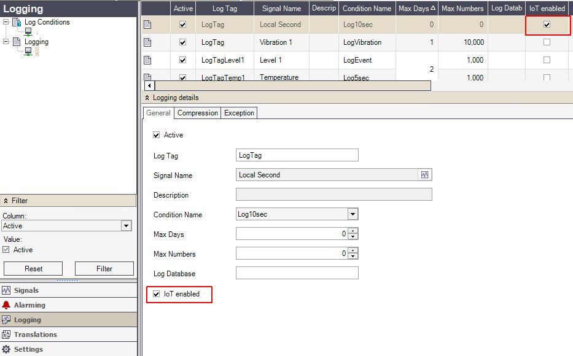Toggle the filter Value Active checkbox

[6, 250]
